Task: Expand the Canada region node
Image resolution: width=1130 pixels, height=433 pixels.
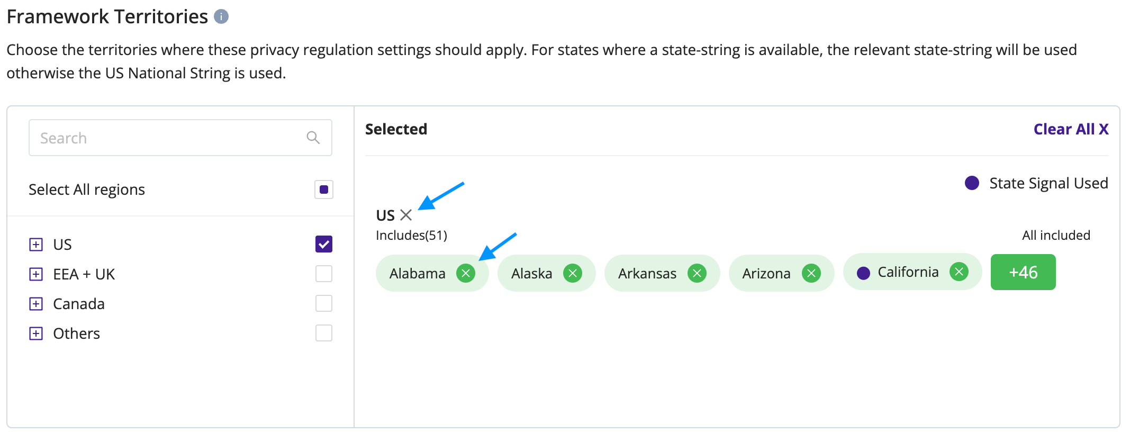Action: click(x=36, y=303)
